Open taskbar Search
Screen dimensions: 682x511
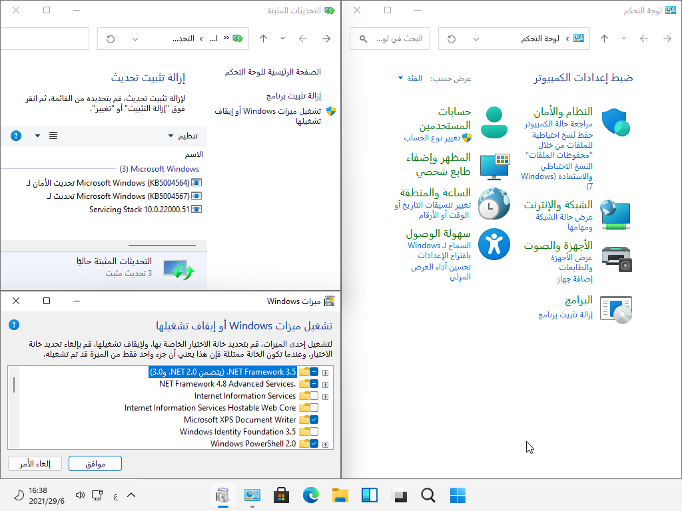[x=428, y=495]
